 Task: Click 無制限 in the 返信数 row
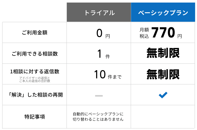pyautogui.click(x=163, y=74)
